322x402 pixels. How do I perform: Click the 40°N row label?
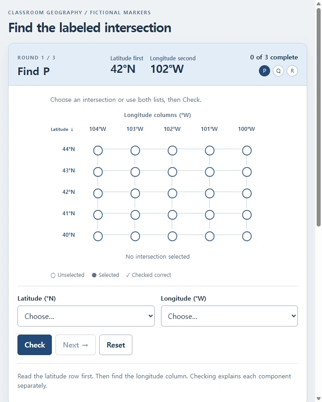coord(68,234)
